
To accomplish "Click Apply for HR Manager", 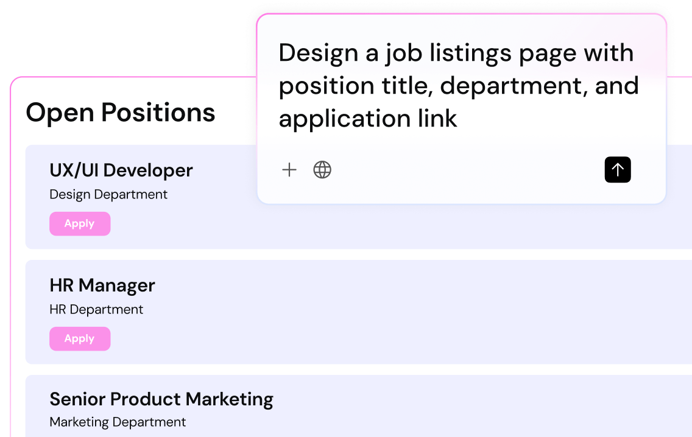I will pyautogui.click(x=80, y=339).
